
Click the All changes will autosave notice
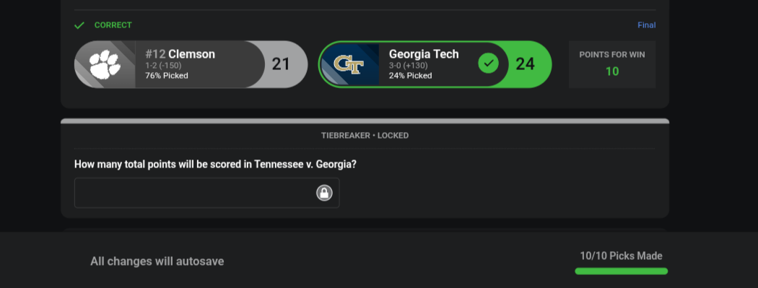coord(157,261)
